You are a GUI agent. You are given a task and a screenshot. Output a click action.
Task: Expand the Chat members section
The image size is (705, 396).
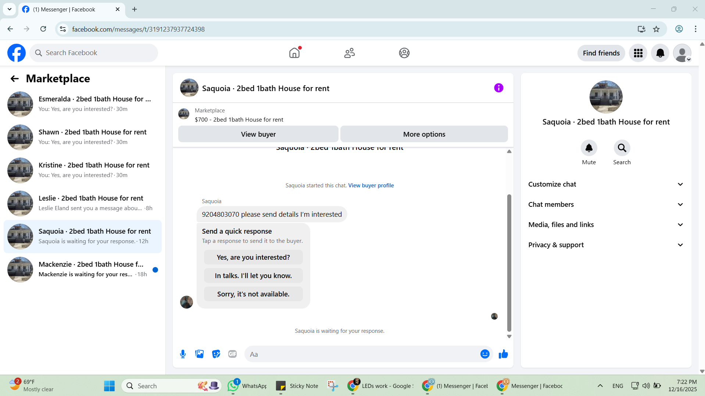(x=606, y=205)
